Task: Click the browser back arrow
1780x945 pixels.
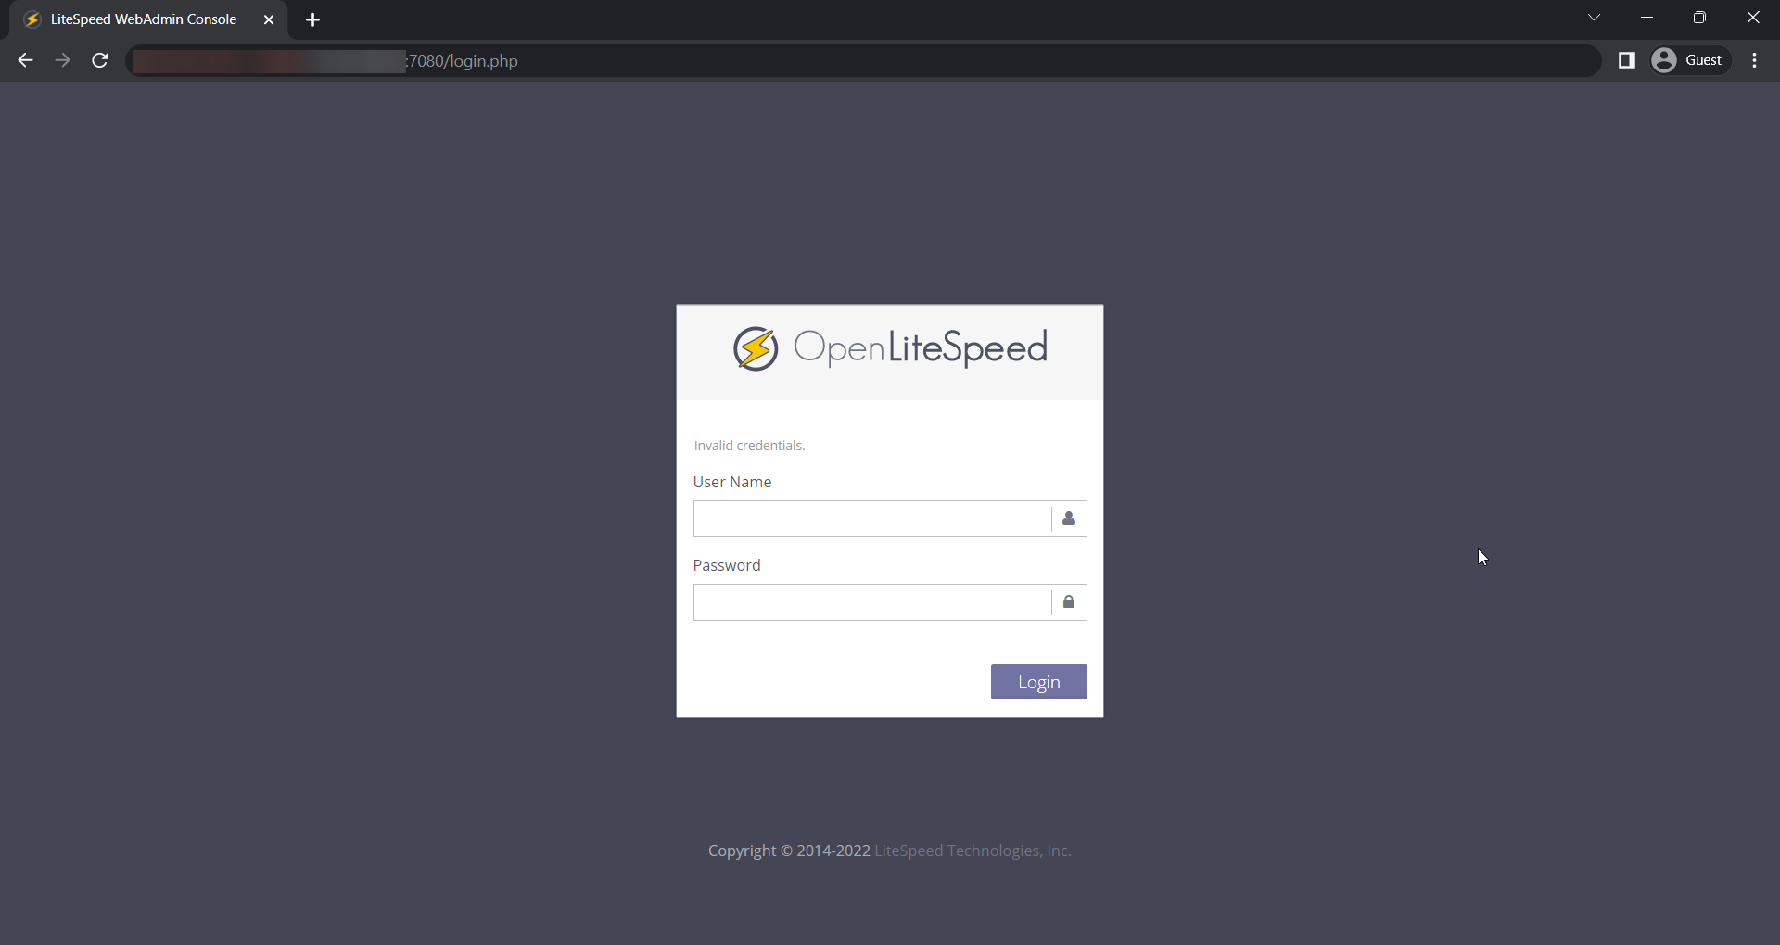Action: pos(25,60)
